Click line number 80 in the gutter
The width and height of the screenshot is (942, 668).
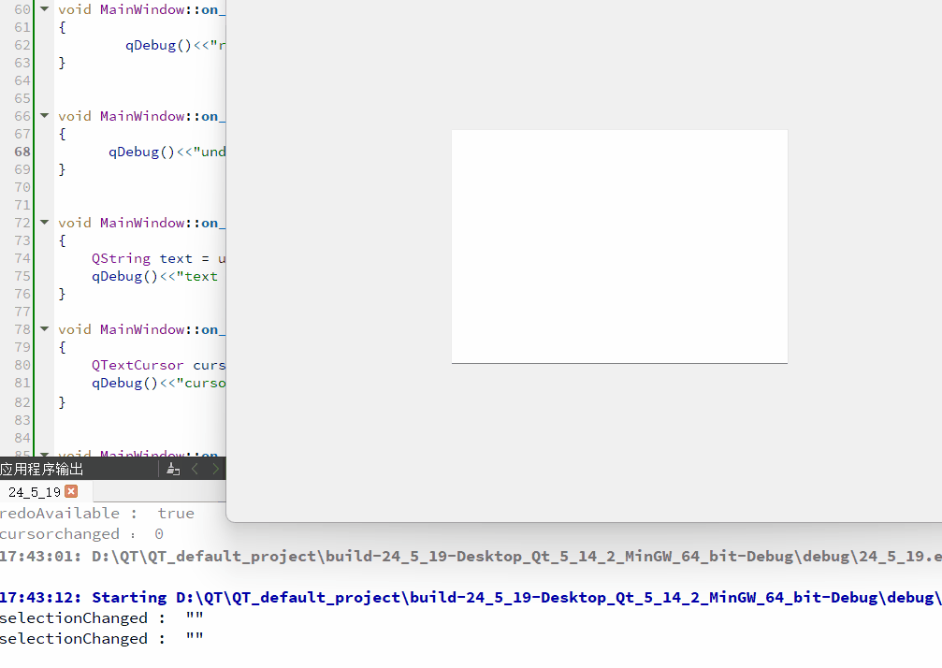point(22,365)
